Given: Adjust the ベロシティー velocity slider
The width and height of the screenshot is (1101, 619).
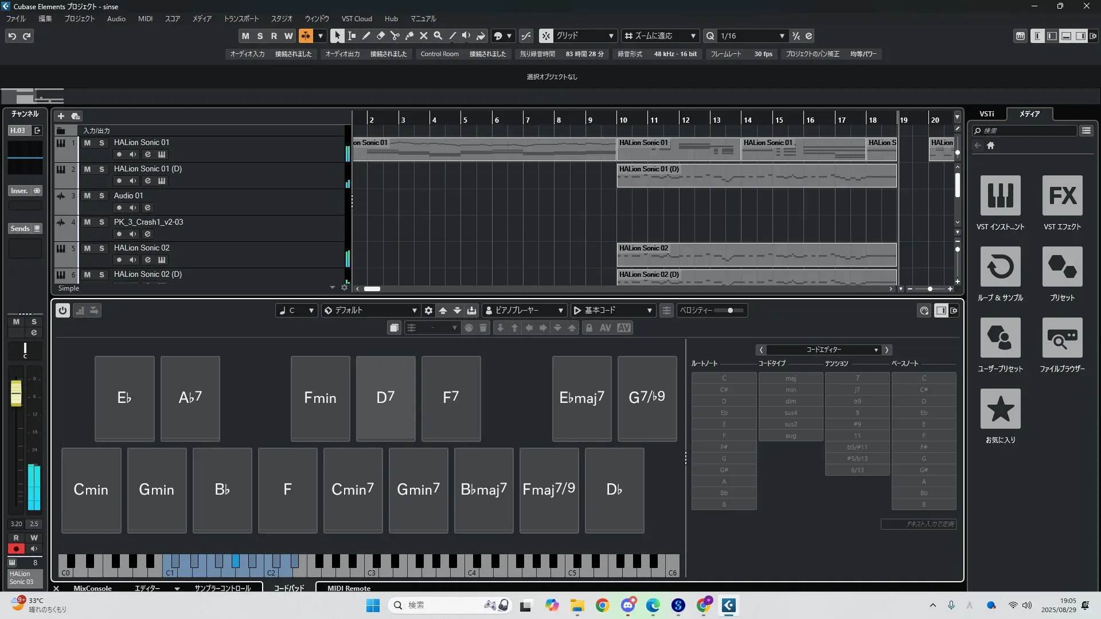Looking at the screenshot, I should (x=729, y=311).
